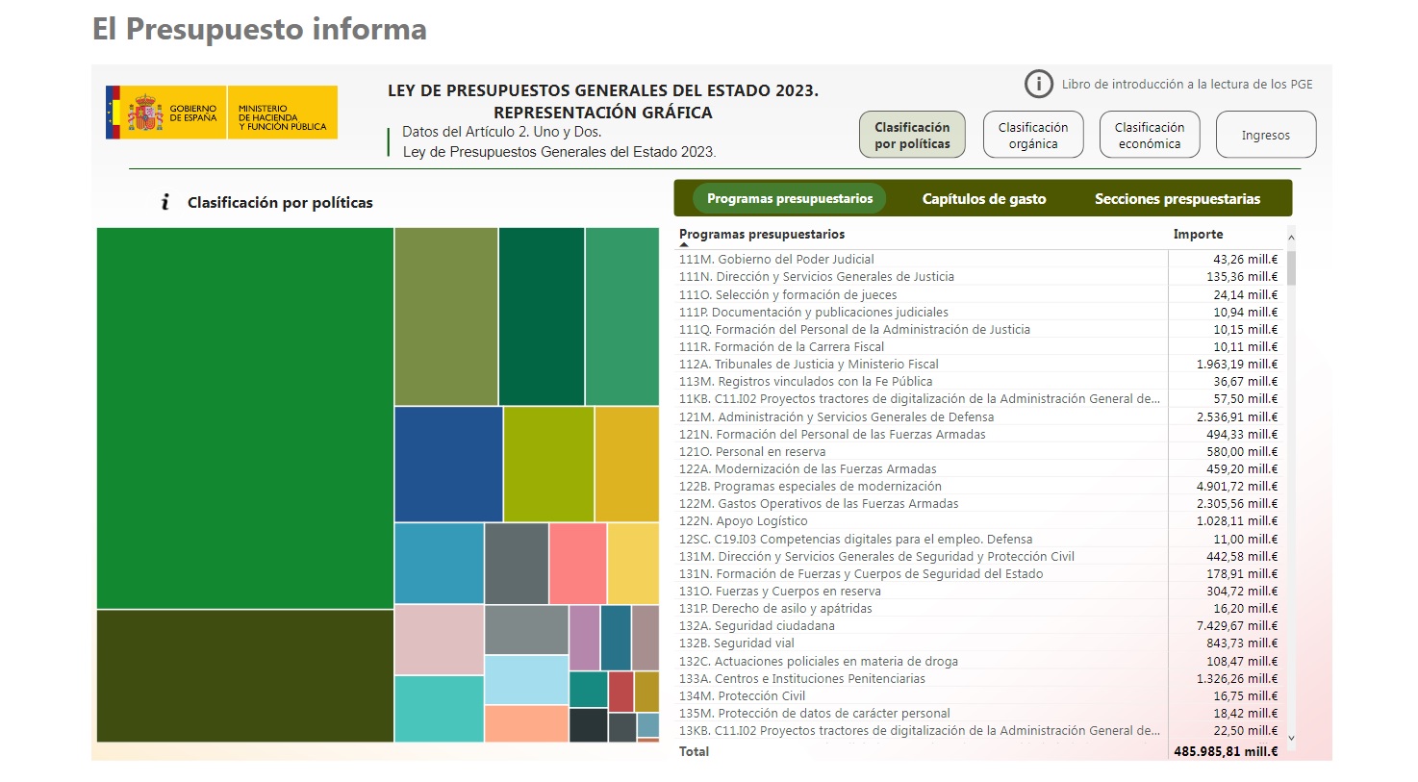Click the table's vertical scrollbar thumb
The image size is (1418, 782).
[1291, 267]
